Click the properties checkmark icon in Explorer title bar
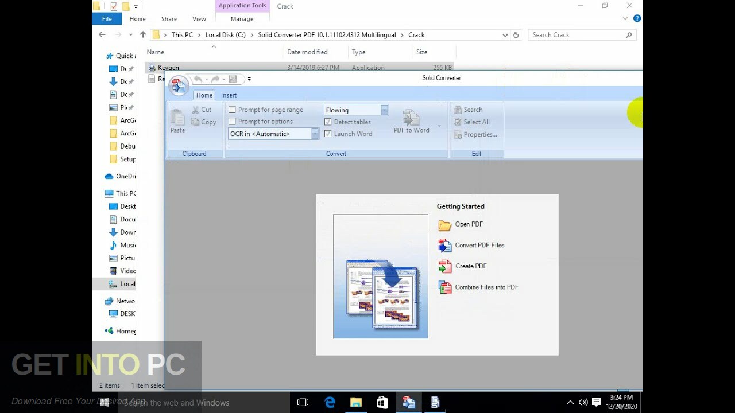Screen dimensions: 735x413 pyautogui.click(x=113, y=6)
